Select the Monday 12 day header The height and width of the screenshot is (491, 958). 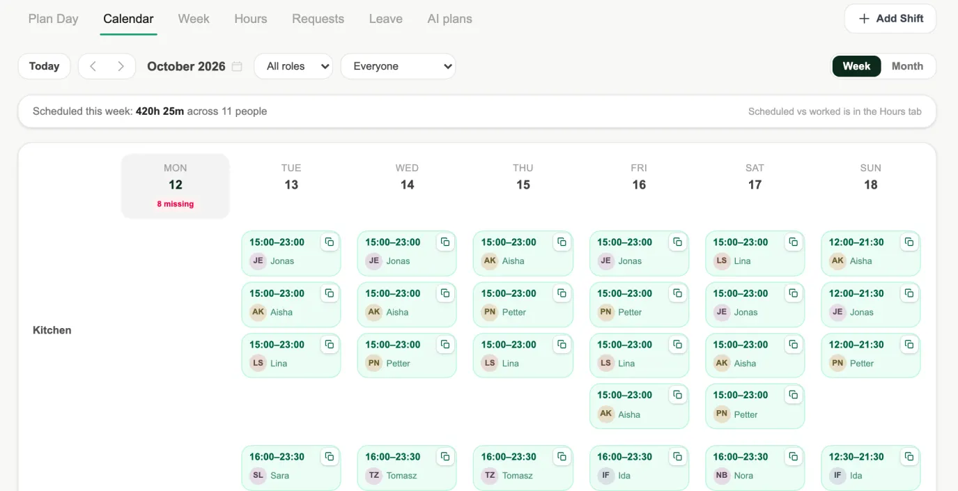[x=176, y=185]
